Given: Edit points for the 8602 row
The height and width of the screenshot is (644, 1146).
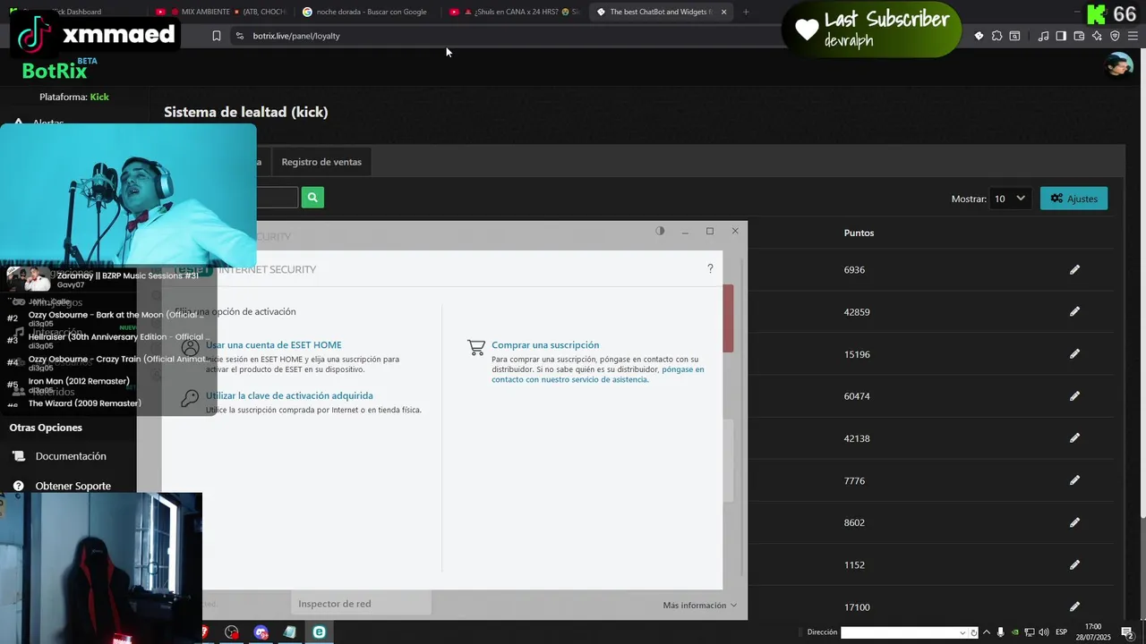Looking at the screenshot, I should 1074,522.
